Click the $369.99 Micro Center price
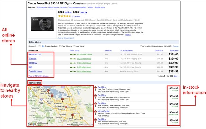 174,112
